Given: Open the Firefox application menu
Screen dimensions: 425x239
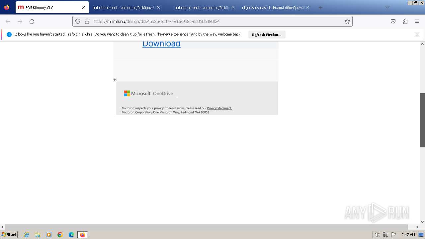Looking at the screenshot, I should [417, 21].
